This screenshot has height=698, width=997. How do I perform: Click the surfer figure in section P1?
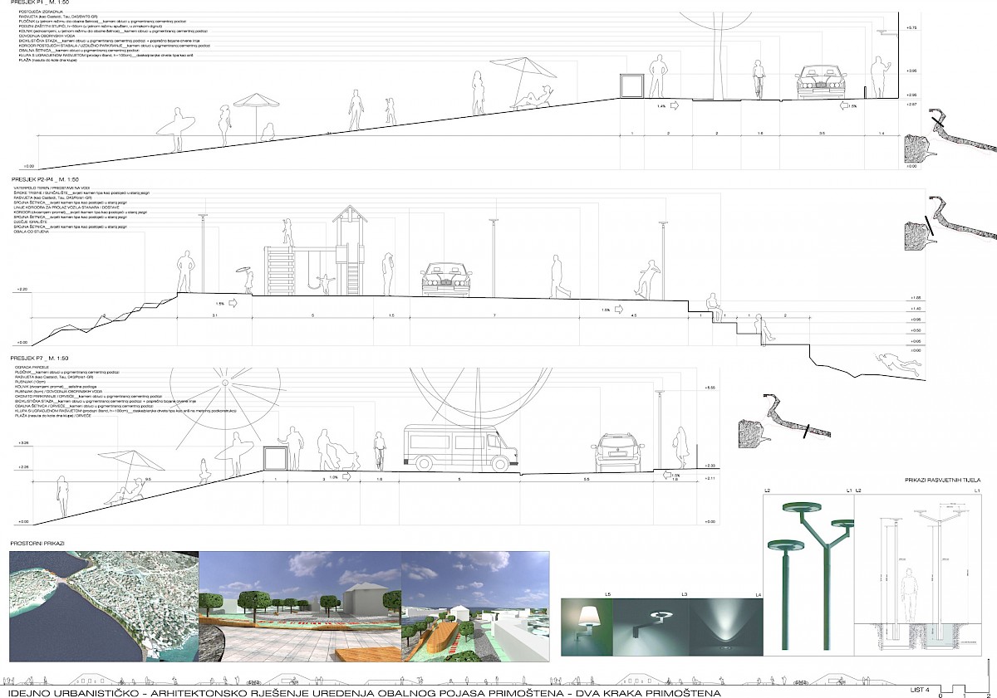[175, 130]
